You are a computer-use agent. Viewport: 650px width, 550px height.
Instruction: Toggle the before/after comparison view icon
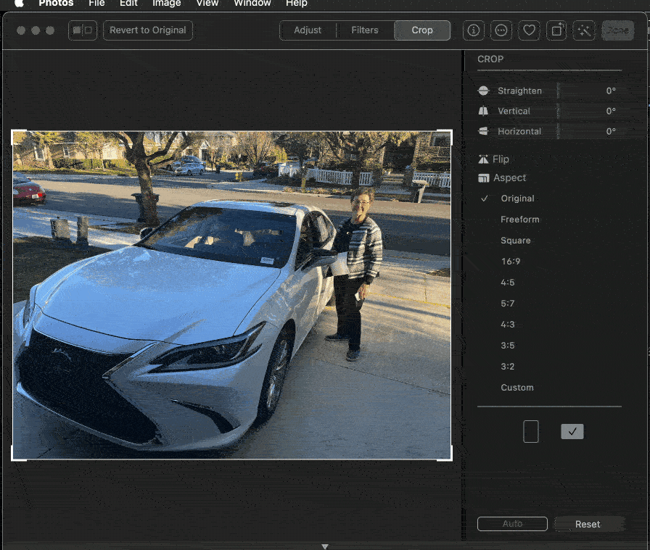coord(83,30)
